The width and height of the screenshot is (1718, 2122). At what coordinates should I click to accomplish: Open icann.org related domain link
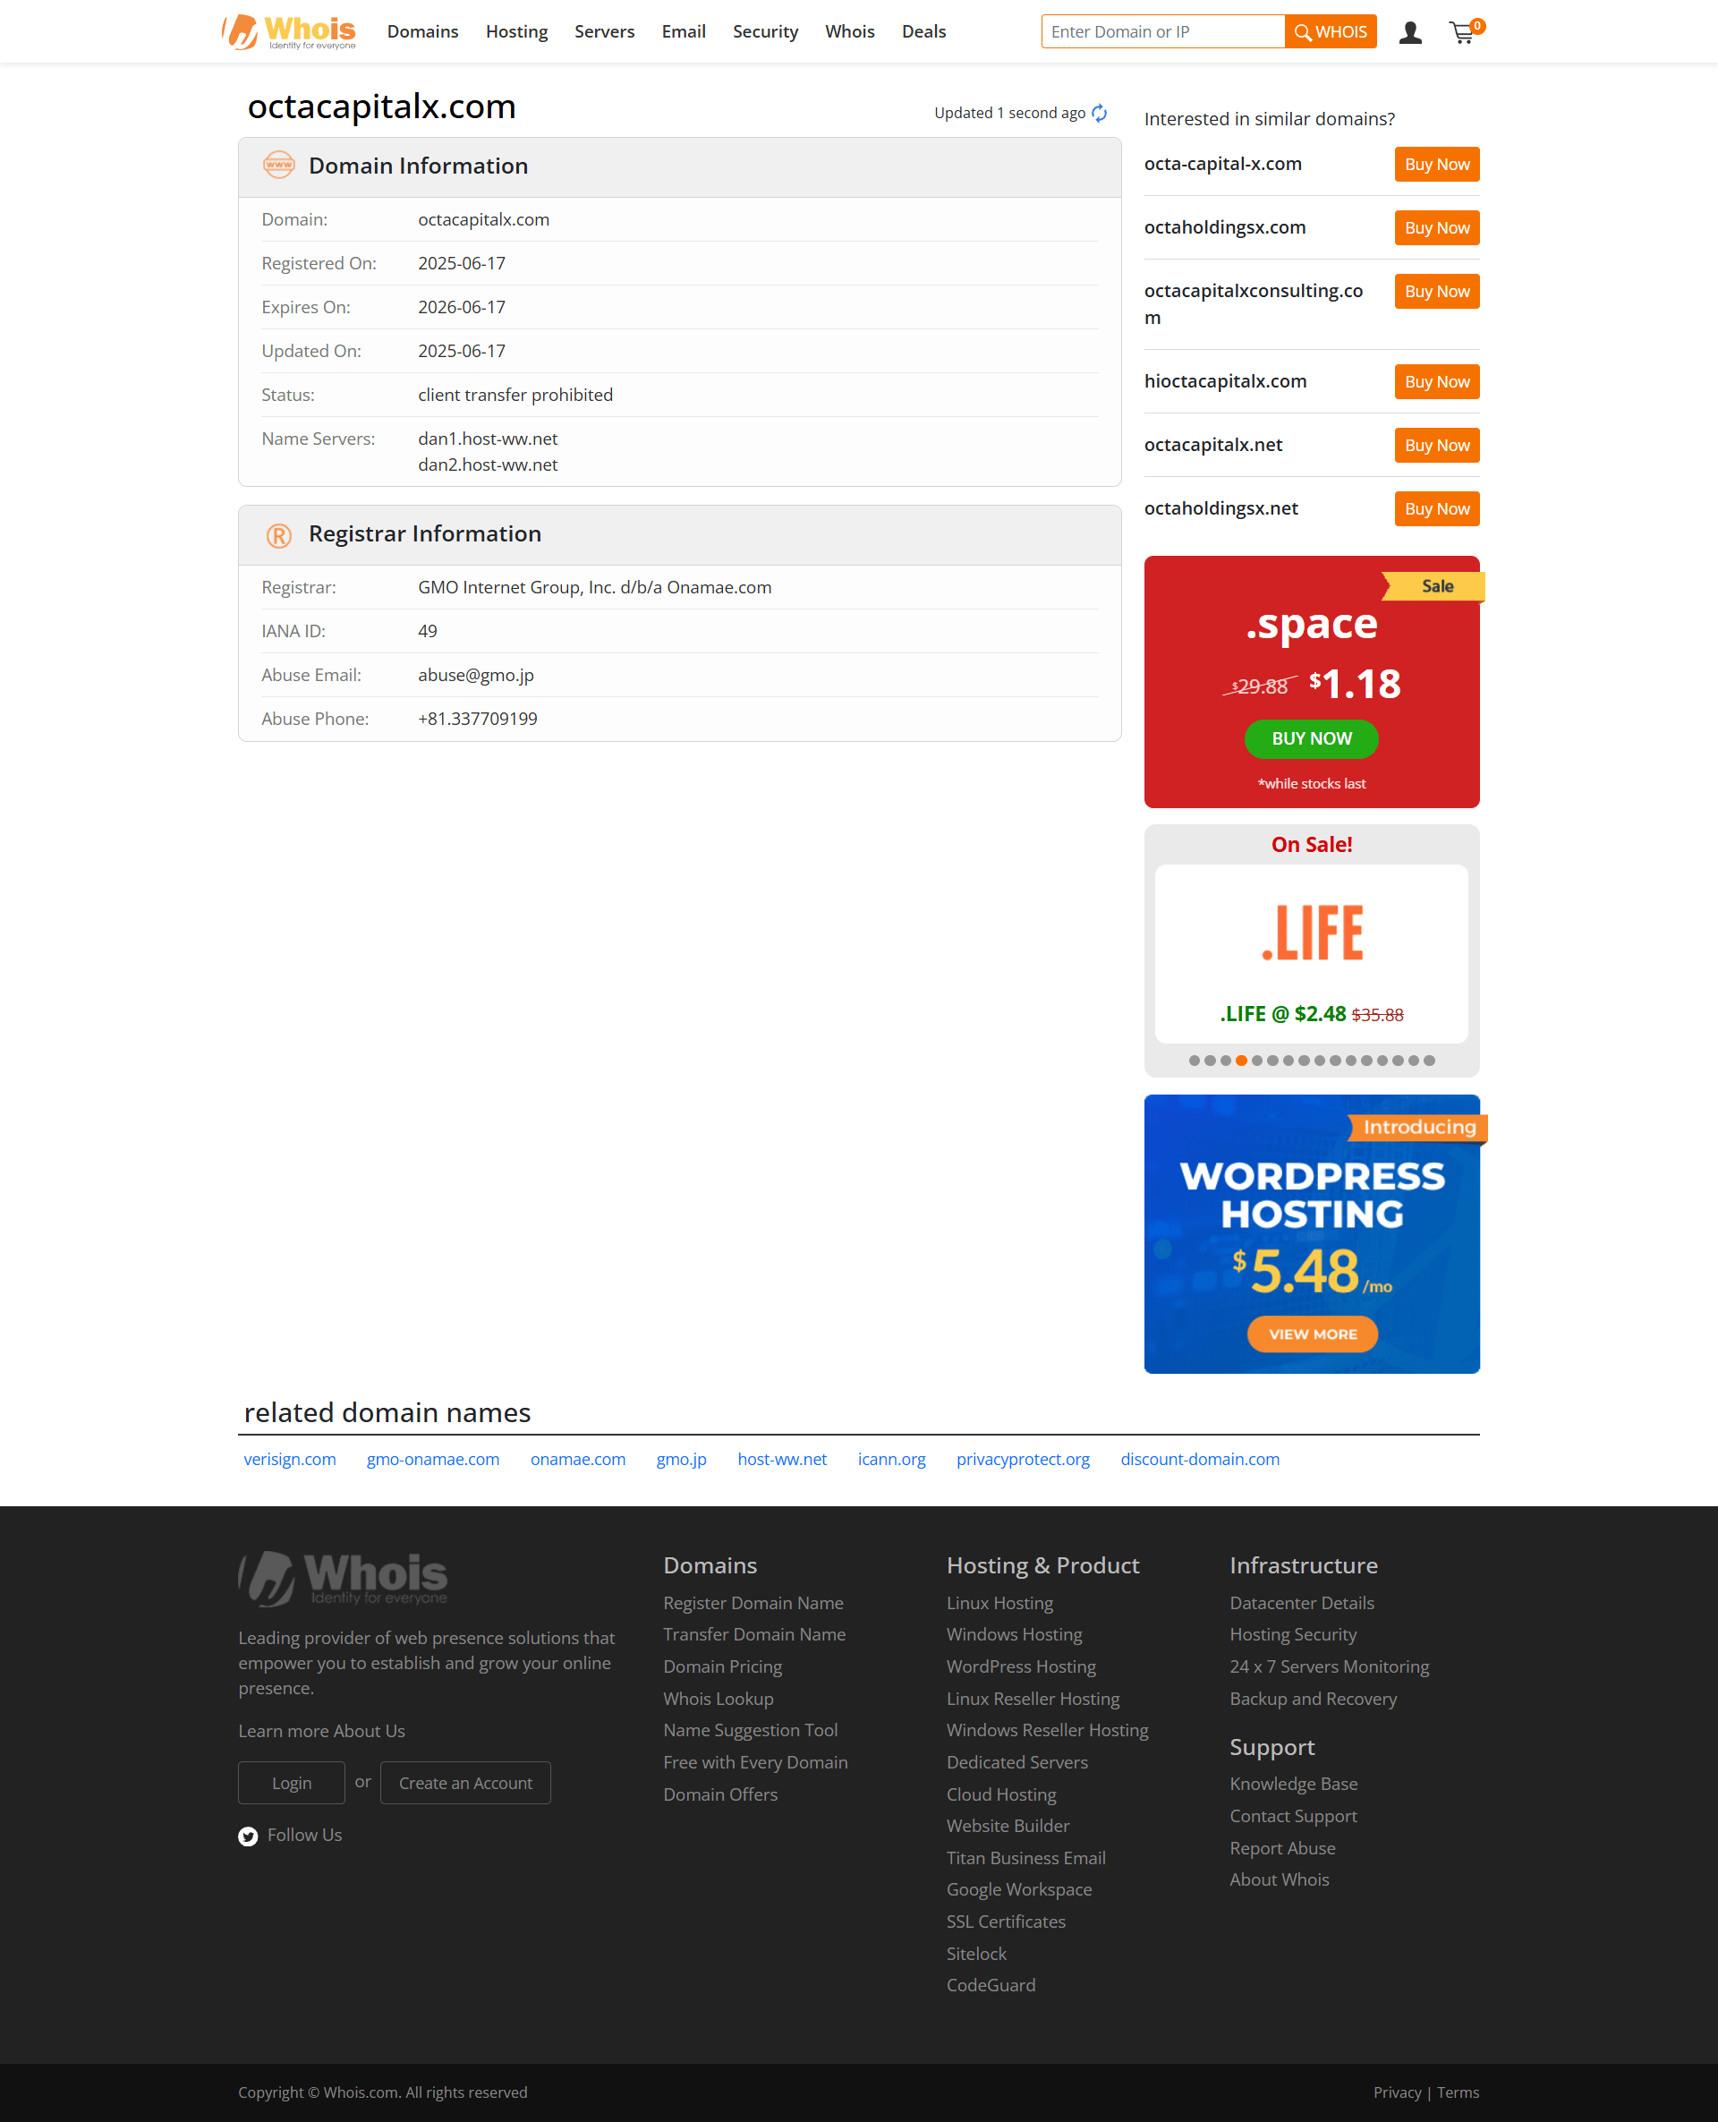click(891, 1459)
